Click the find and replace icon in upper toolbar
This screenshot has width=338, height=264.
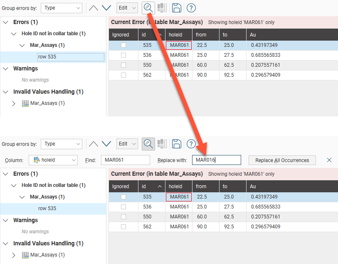tap(148, 8)
